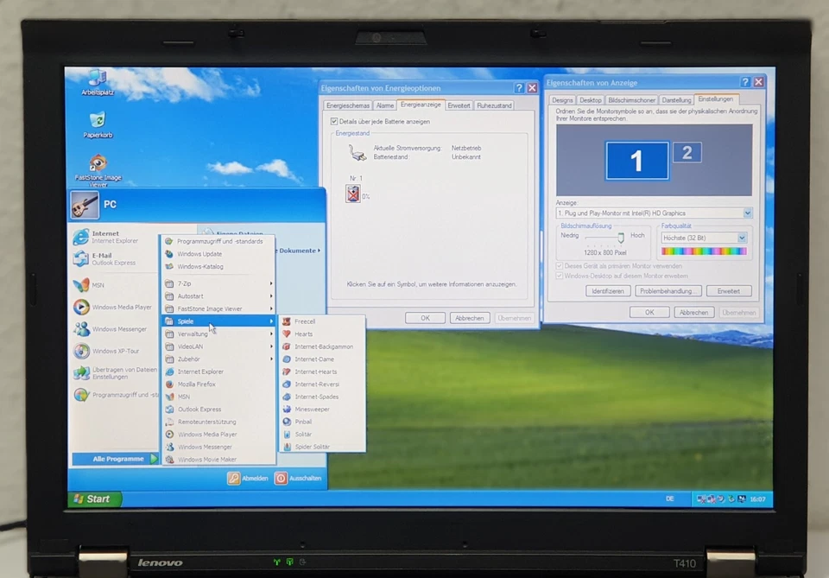This screenshot has width=829, height=578.
Task: Select monitor 2 in the display arrangement
Action: pyautogui.click(x=687, y=153)
